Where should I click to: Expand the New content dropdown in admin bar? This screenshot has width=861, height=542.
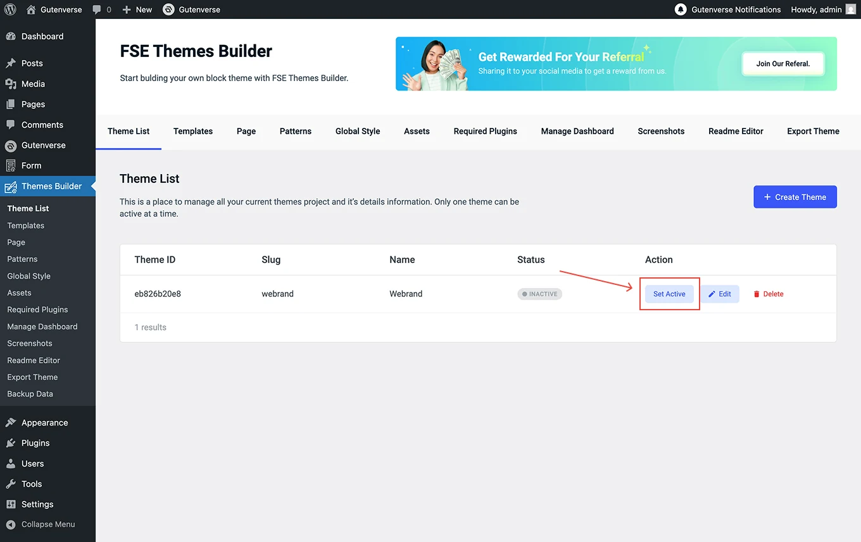[137, 9]
